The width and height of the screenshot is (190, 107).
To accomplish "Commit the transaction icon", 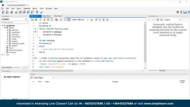I will coord(61,20).
